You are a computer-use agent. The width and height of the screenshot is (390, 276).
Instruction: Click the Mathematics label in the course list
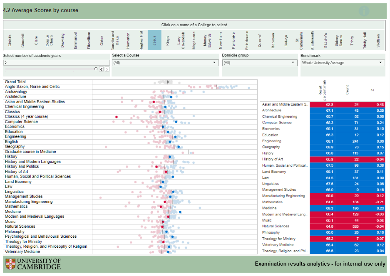[16, 207]
